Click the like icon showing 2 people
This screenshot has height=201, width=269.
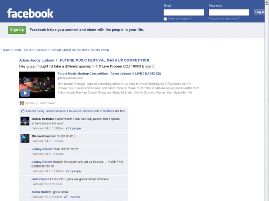point(67,128)
